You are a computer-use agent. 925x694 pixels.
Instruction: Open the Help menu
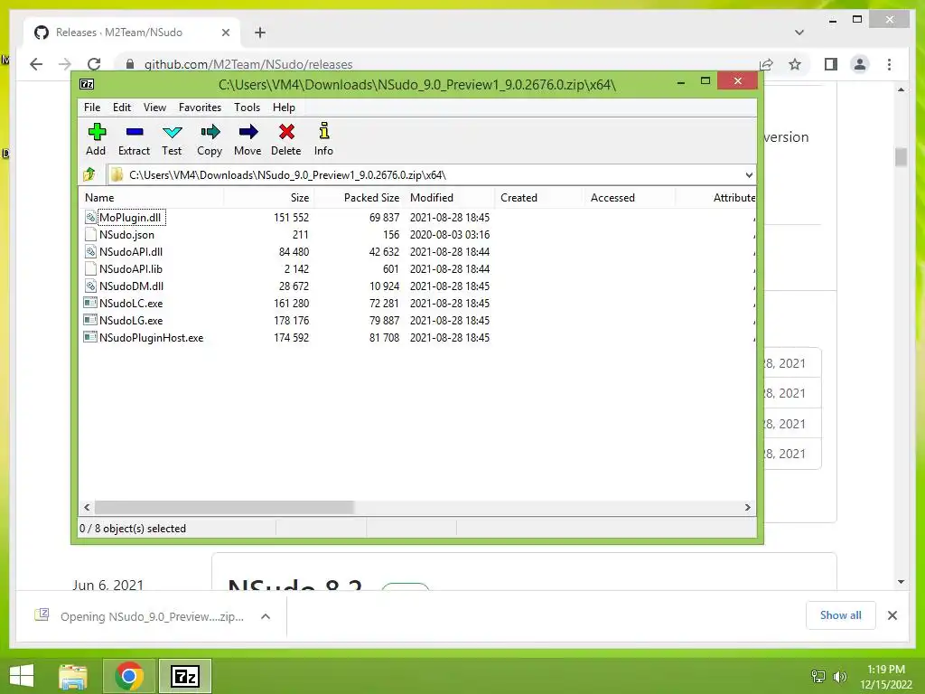point(284,108)
